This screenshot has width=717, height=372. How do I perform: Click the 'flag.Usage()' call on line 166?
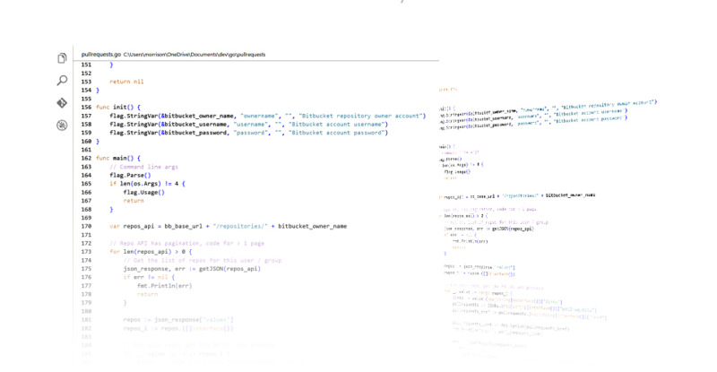pos(143,192)
